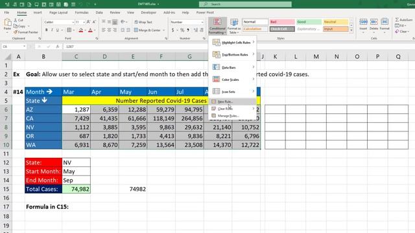Click the Format Painter brush

point(26,32)
